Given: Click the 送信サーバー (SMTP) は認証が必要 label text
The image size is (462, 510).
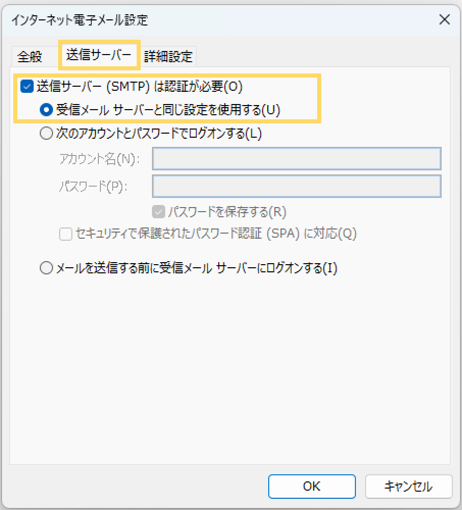Looking at the screenshot, I should pos(139,87).
